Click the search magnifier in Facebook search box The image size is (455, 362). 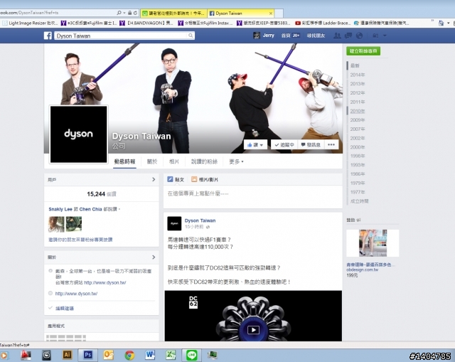click(x=191, y=36)
